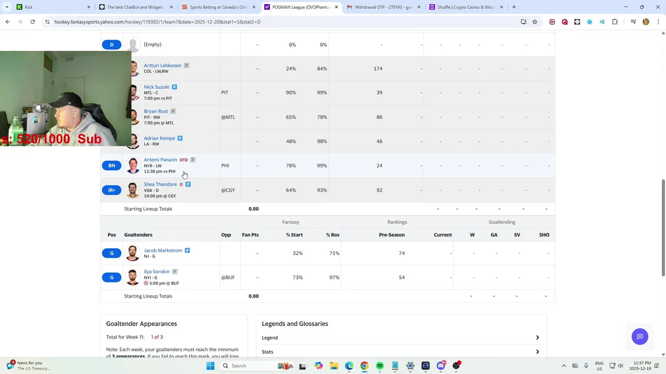Click the '1 of 3' goaltender appearances total

click(x=157, y=337)
